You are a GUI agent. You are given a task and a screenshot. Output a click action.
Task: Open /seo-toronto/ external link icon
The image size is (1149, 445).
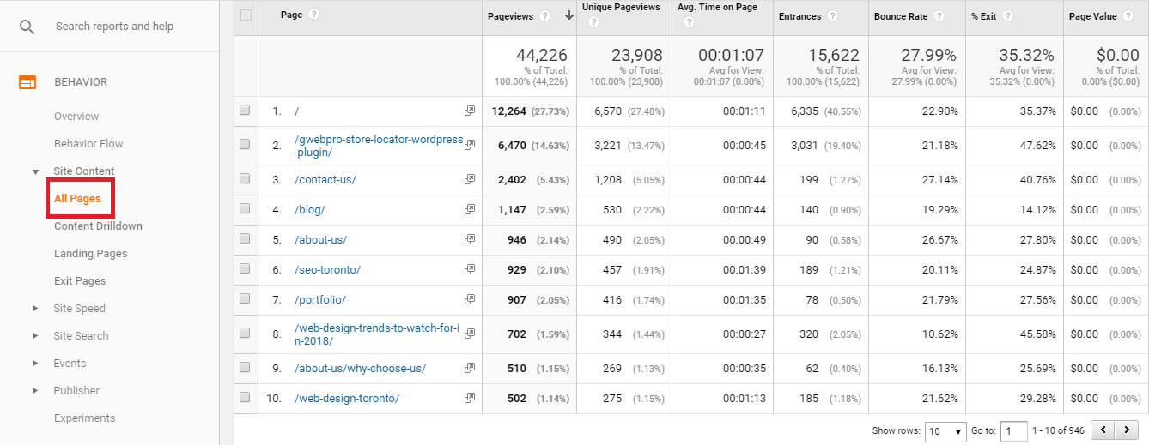pos(470,269)
